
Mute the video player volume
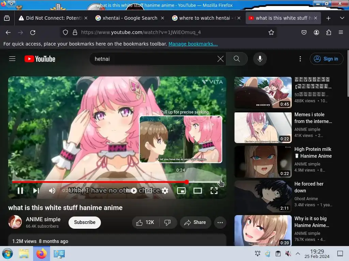pyautogui.click(x=52, y=191)
